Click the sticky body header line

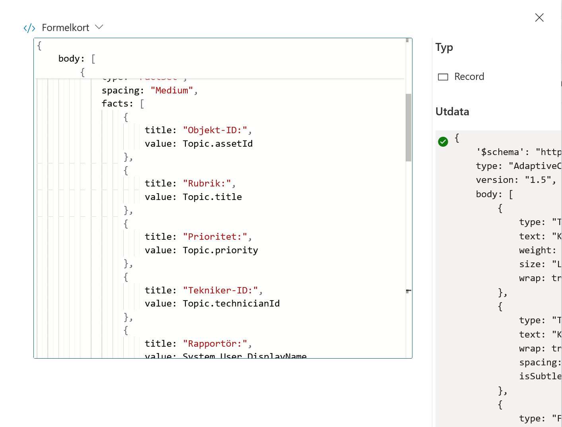point(77,58)
